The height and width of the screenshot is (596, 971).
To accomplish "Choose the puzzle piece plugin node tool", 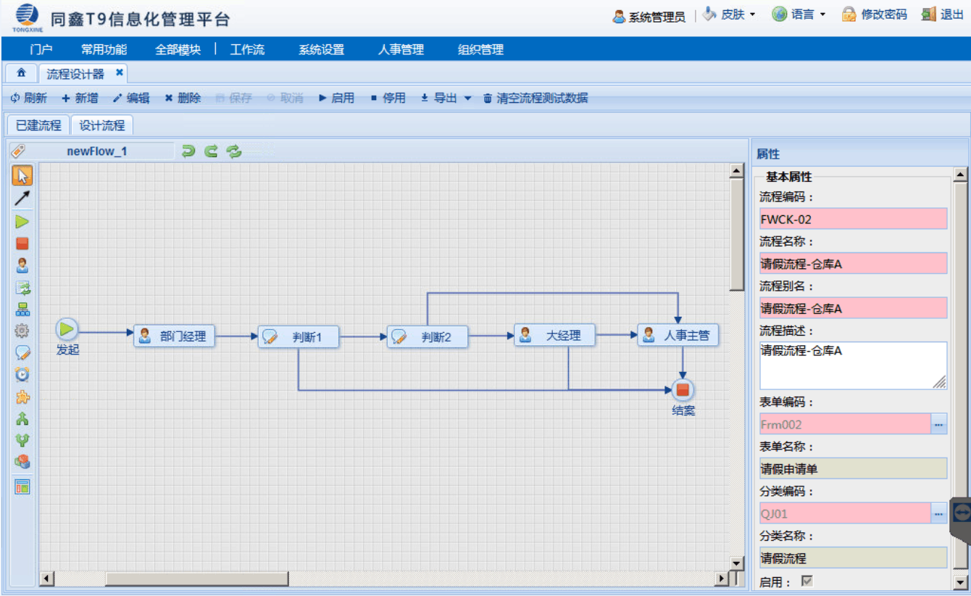I will (x=22, y=397).
